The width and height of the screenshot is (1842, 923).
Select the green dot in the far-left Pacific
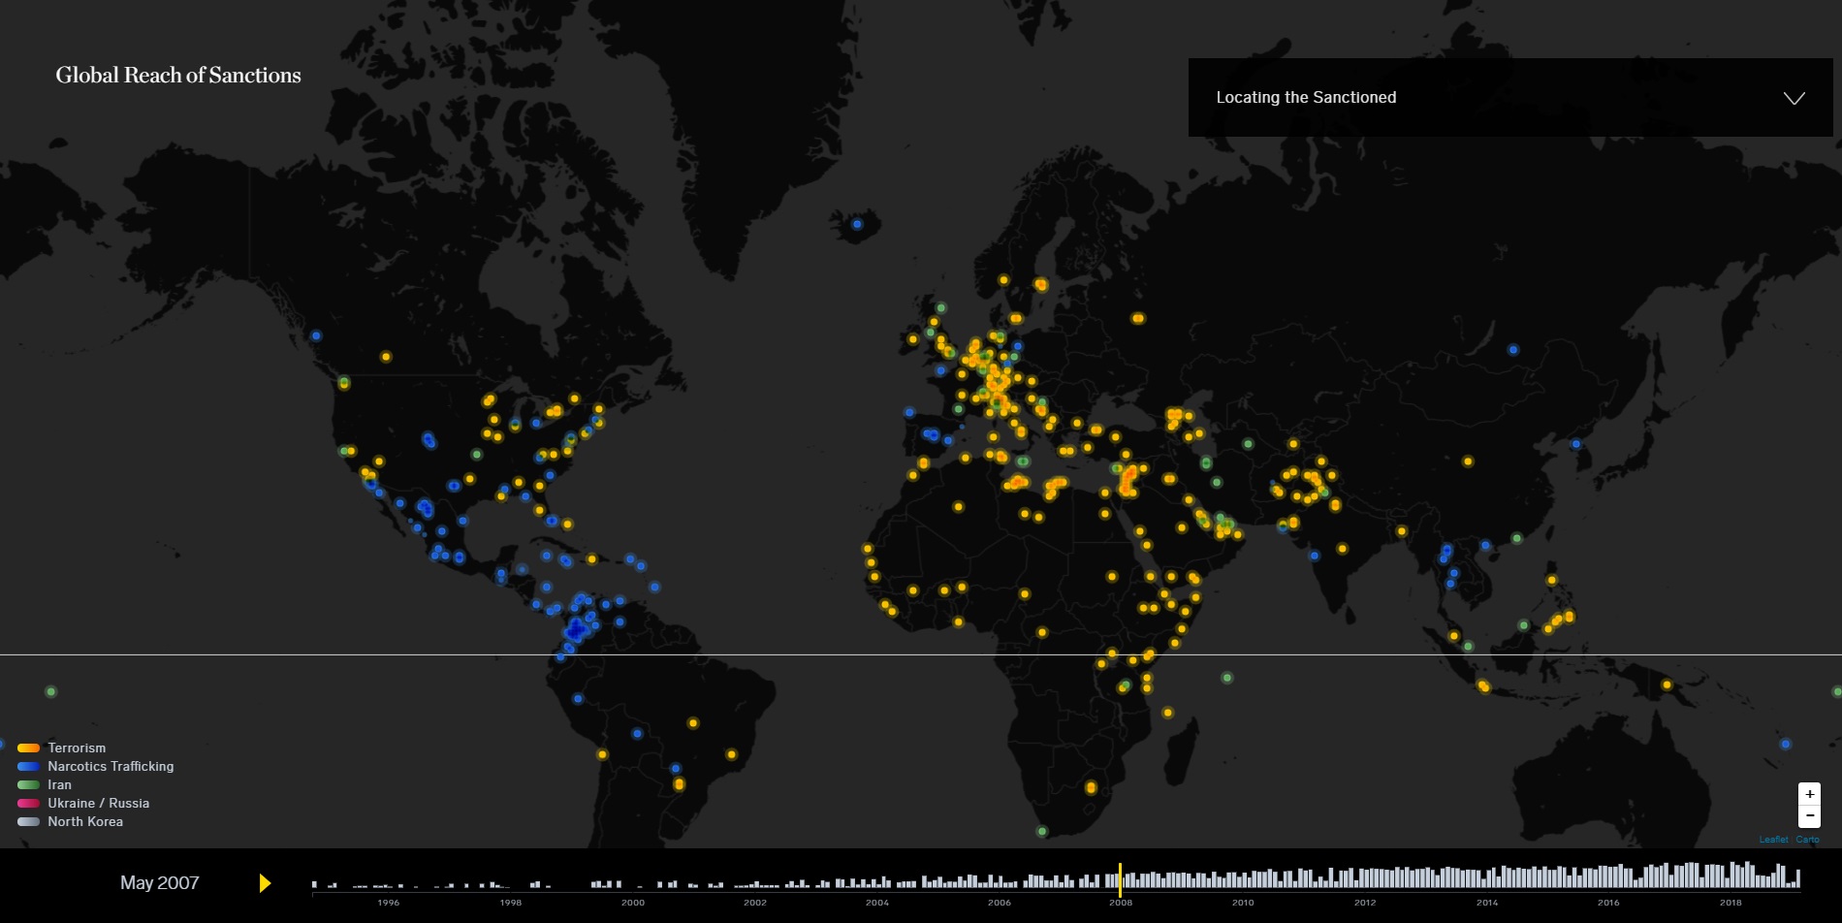(51, 691)
